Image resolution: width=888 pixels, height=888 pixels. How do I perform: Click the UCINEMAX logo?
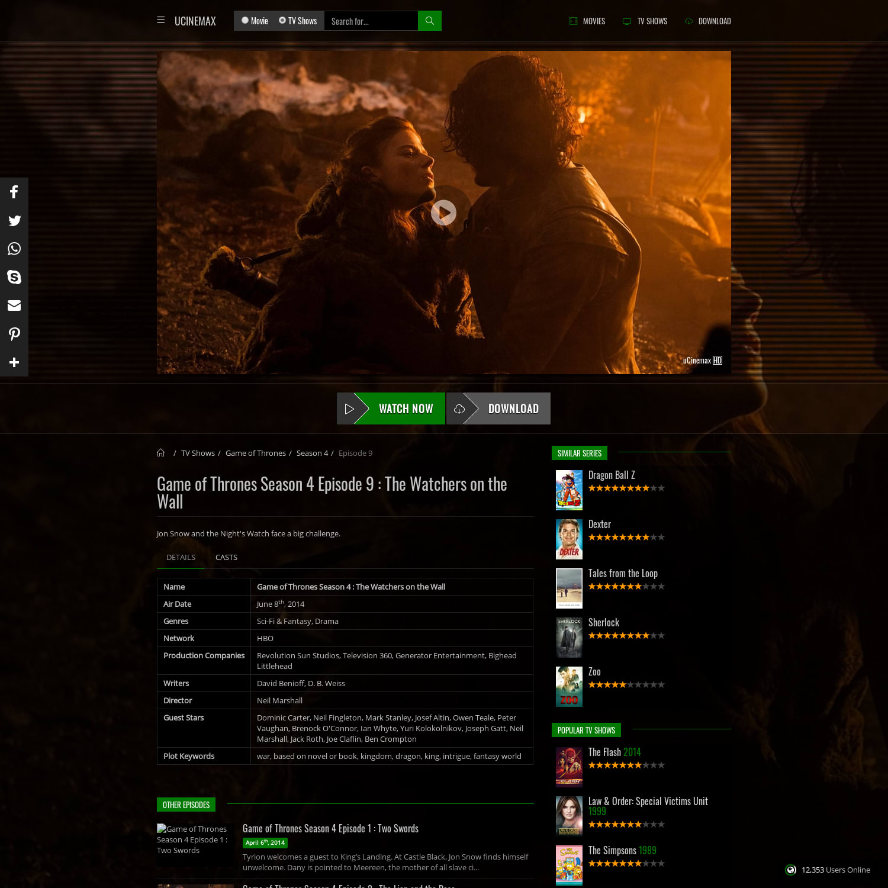point(195,21)
